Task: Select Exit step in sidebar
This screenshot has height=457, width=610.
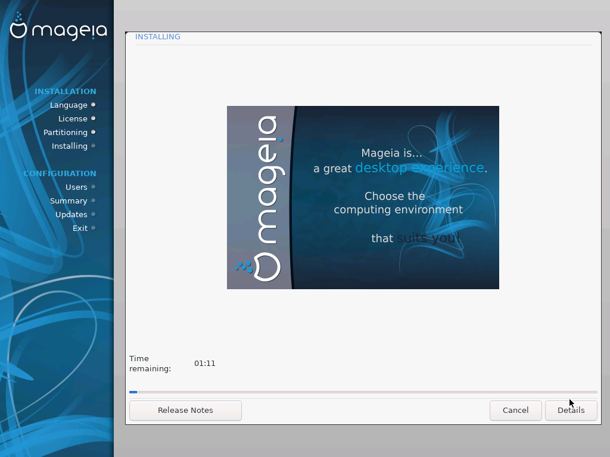Action: pyautogui.click(x=80, y=228)
